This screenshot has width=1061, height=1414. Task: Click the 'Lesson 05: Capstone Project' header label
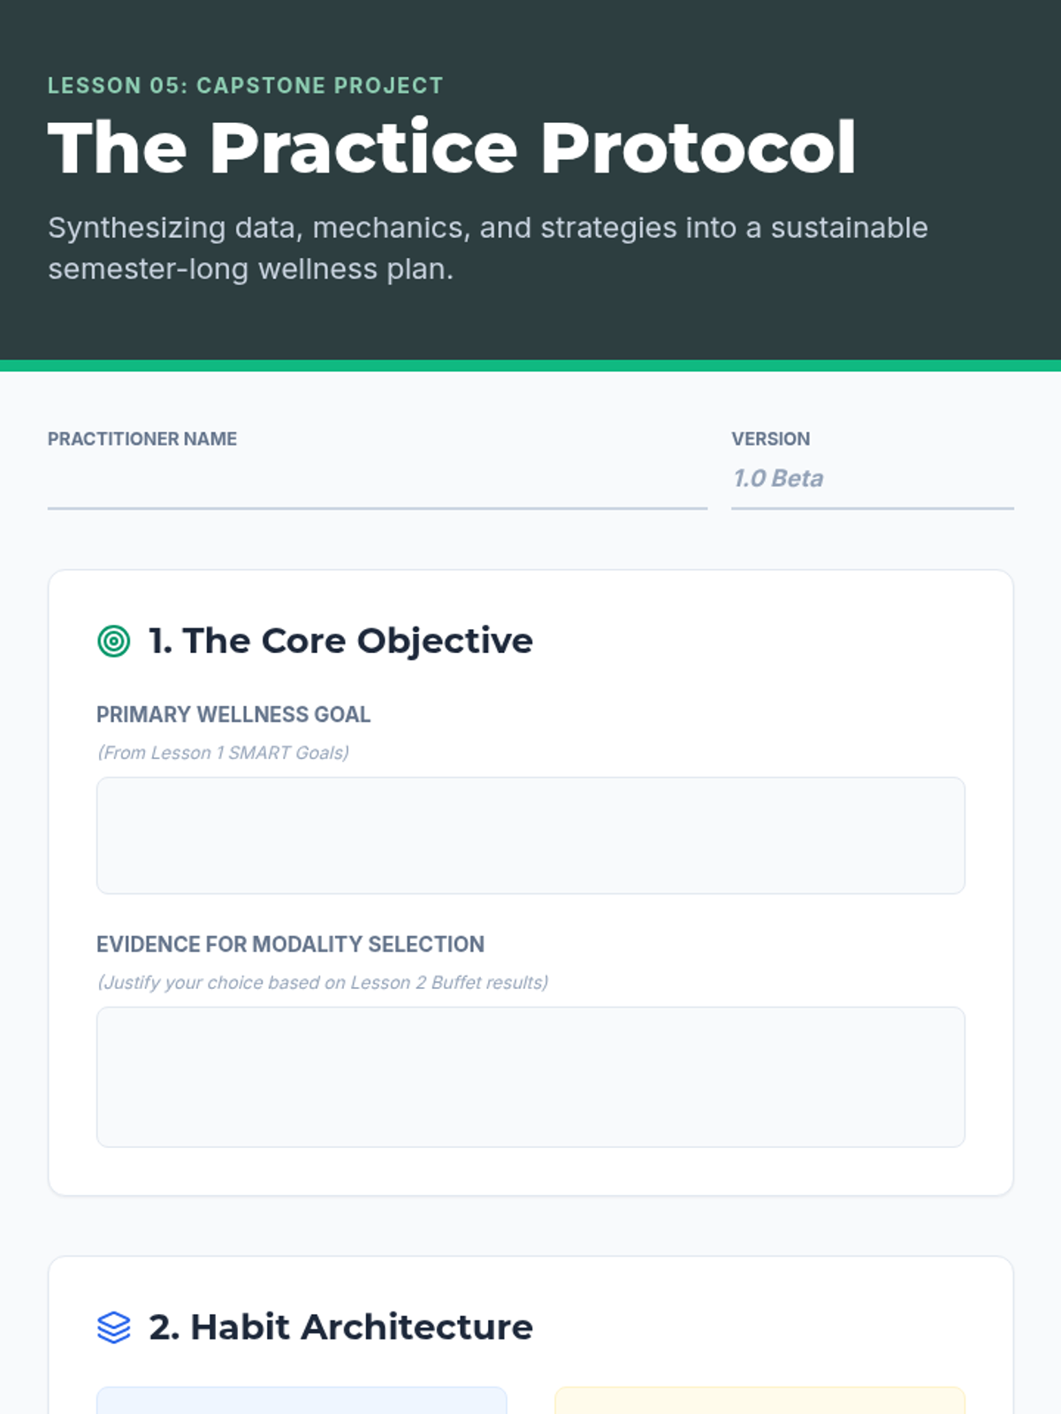(x=246, y=86)
